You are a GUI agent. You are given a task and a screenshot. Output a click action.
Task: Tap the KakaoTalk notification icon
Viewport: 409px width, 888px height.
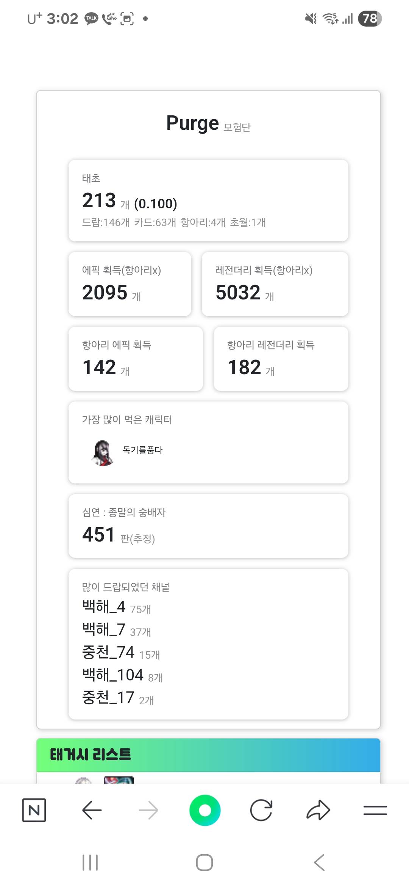91,19
